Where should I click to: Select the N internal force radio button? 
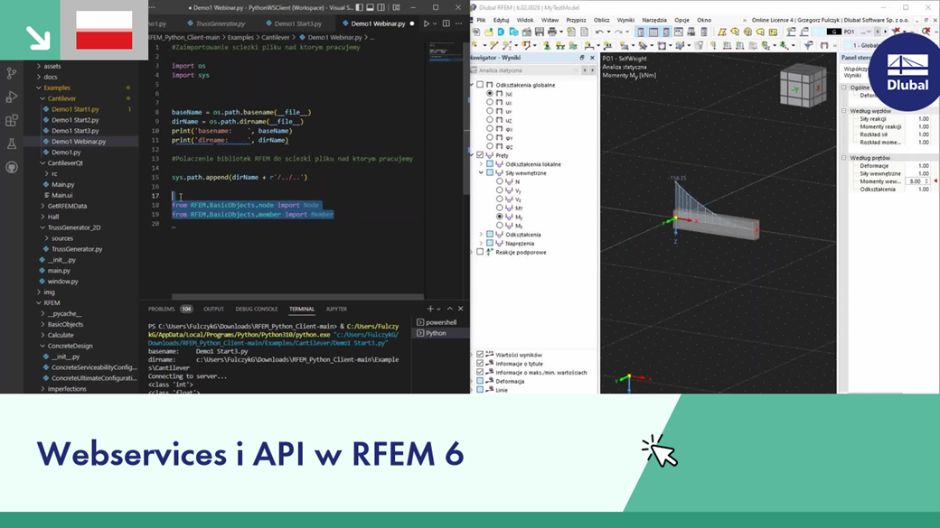tap(499, 181)
